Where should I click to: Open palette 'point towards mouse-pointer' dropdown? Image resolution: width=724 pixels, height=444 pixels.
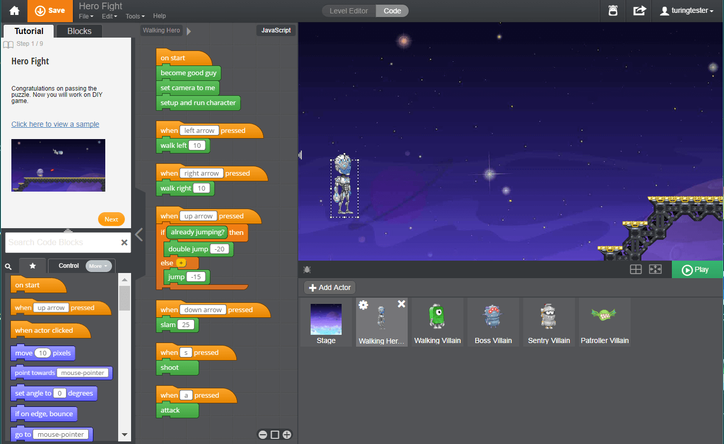point(83,373)
